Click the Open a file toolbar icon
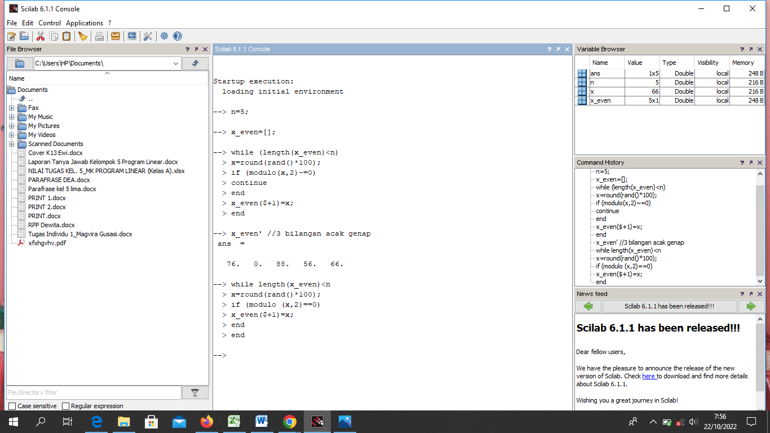The image size is (770, 433). click(x=24, y=36)
